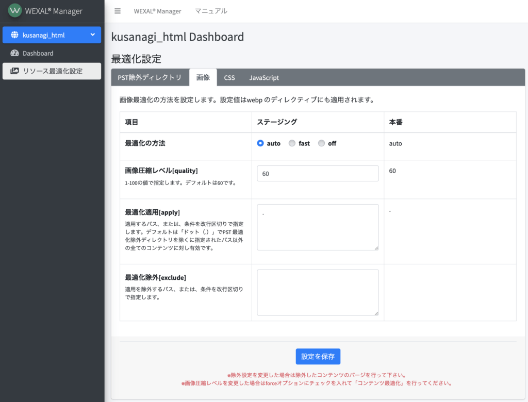Open the WEXAL Manager top navigation link
The height and width of the screenshot is (402, 528).
pos(157,11)
